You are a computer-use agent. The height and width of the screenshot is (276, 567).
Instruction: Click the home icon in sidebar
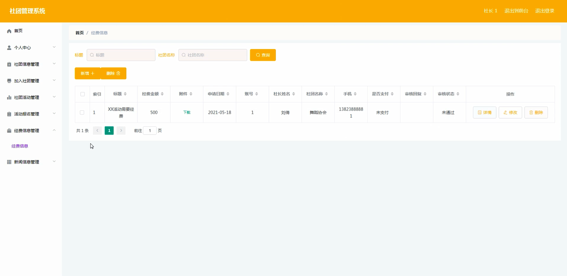click(x=9, y=31)
